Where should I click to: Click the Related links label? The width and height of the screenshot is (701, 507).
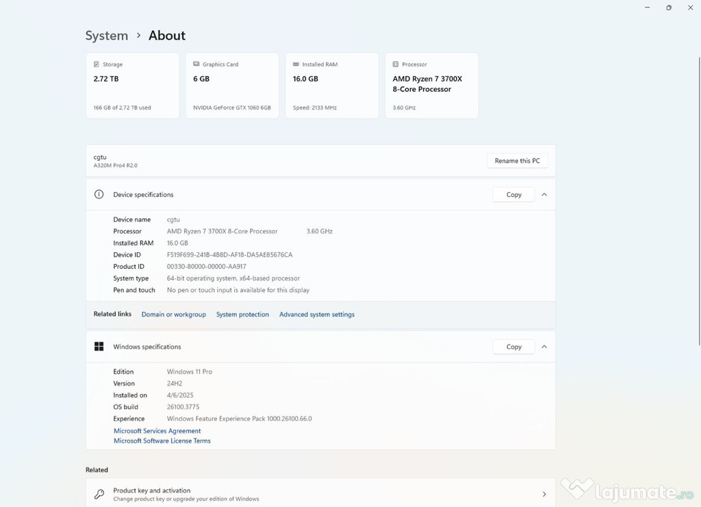(x=113, y=314)
